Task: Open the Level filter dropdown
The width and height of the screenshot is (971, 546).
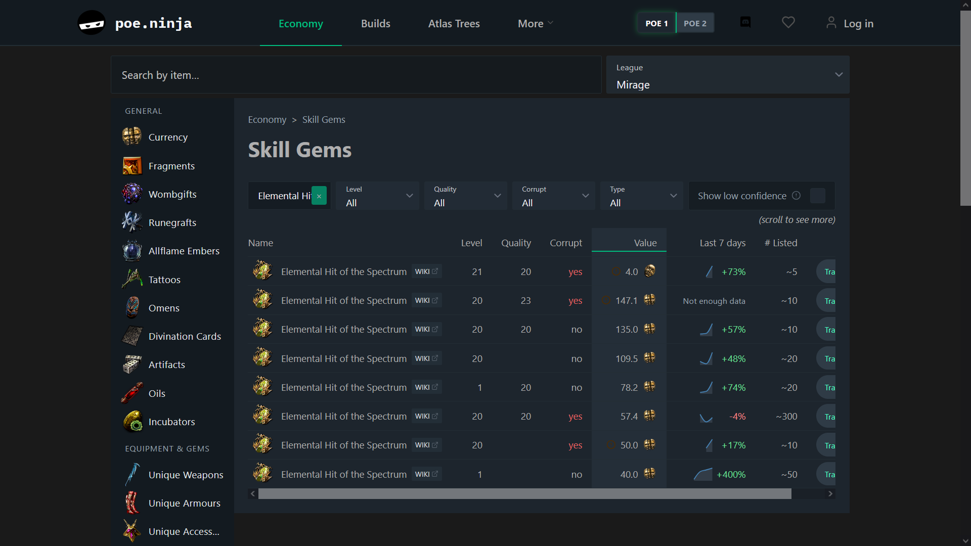Action: coord(377,196)
